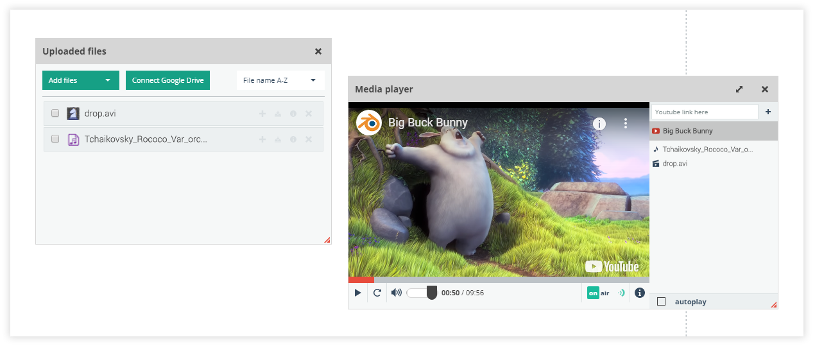Click the Tchaikovsky audio file type icon

[x=73, y=139]
